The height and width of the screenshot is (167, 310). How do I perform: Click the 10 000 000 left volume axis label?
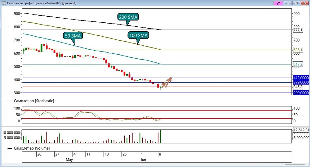pyautogui.click(x=11, y=133)
